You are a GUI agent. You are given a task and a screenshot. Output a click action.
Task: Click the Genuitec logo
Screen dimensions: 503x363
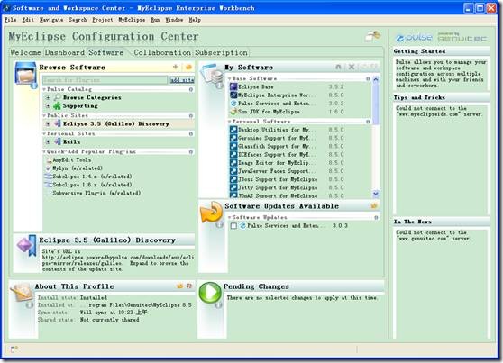pos(462,37)
